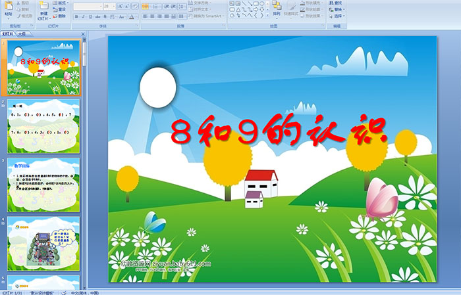Toggle Italic (I) formatting
The height and width of the screenshot is (295, 461).
83,16
